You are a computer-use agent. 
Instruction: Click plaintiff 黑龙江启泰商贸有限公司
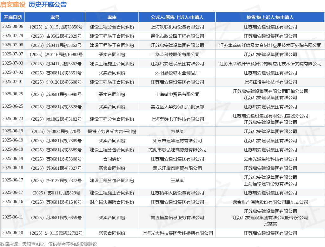[x=177, y=168]
